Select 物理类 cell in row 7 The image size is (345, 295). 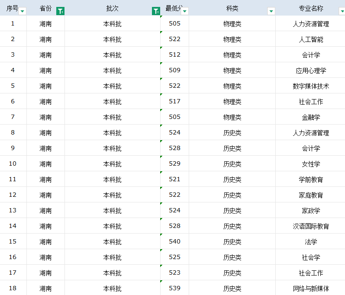point(232,117)
